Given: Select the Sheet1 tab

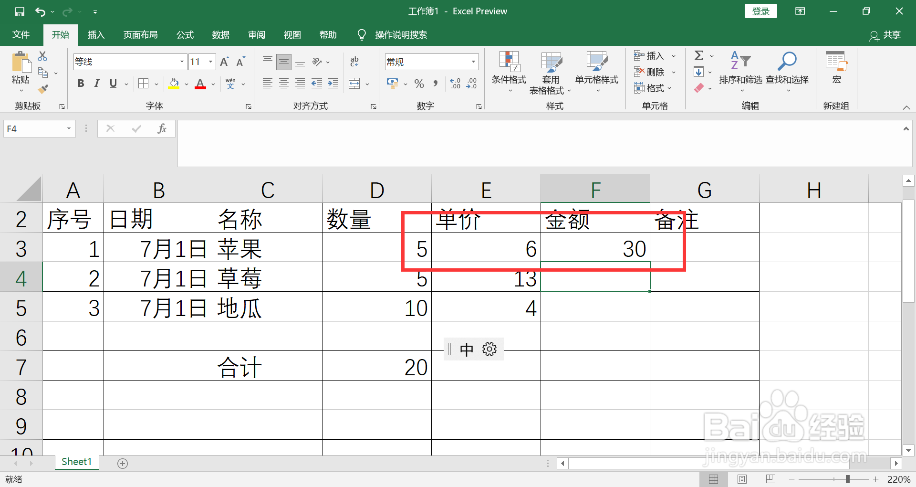Looking at the screenshot, I should coord(76,462).
